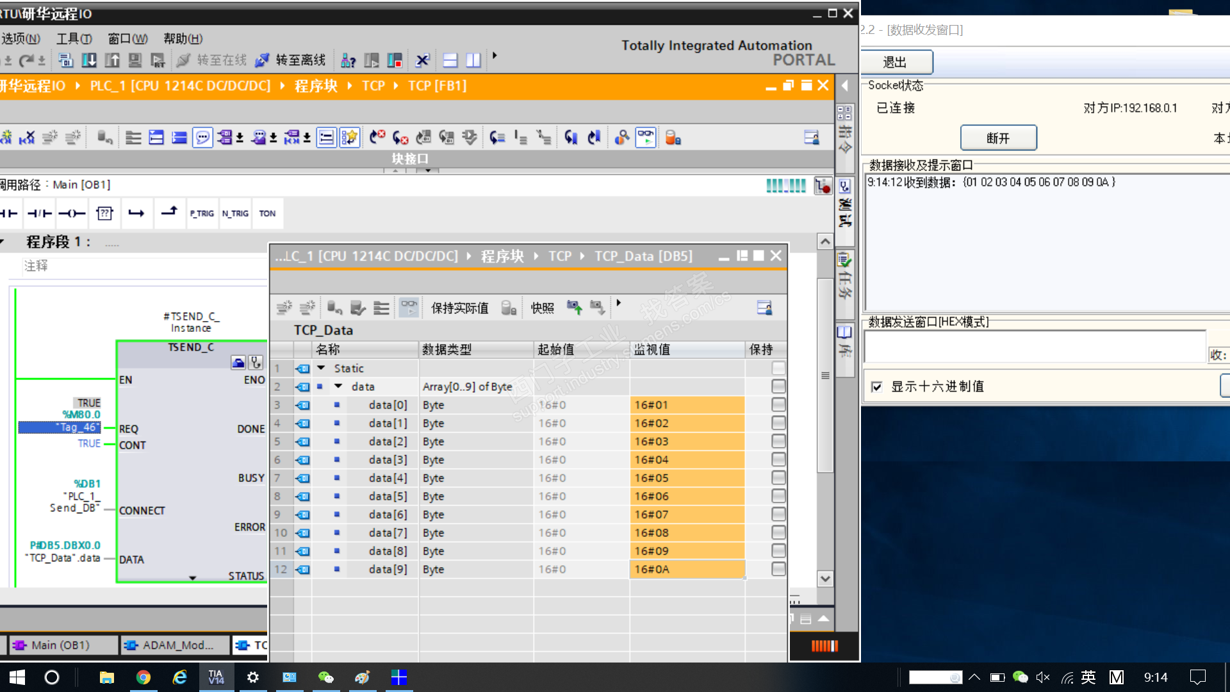The width and height of the screenshot is (1230, 692).
Task: Toggle the 显示十六进制值 checkbox
Action: point(877,387)
